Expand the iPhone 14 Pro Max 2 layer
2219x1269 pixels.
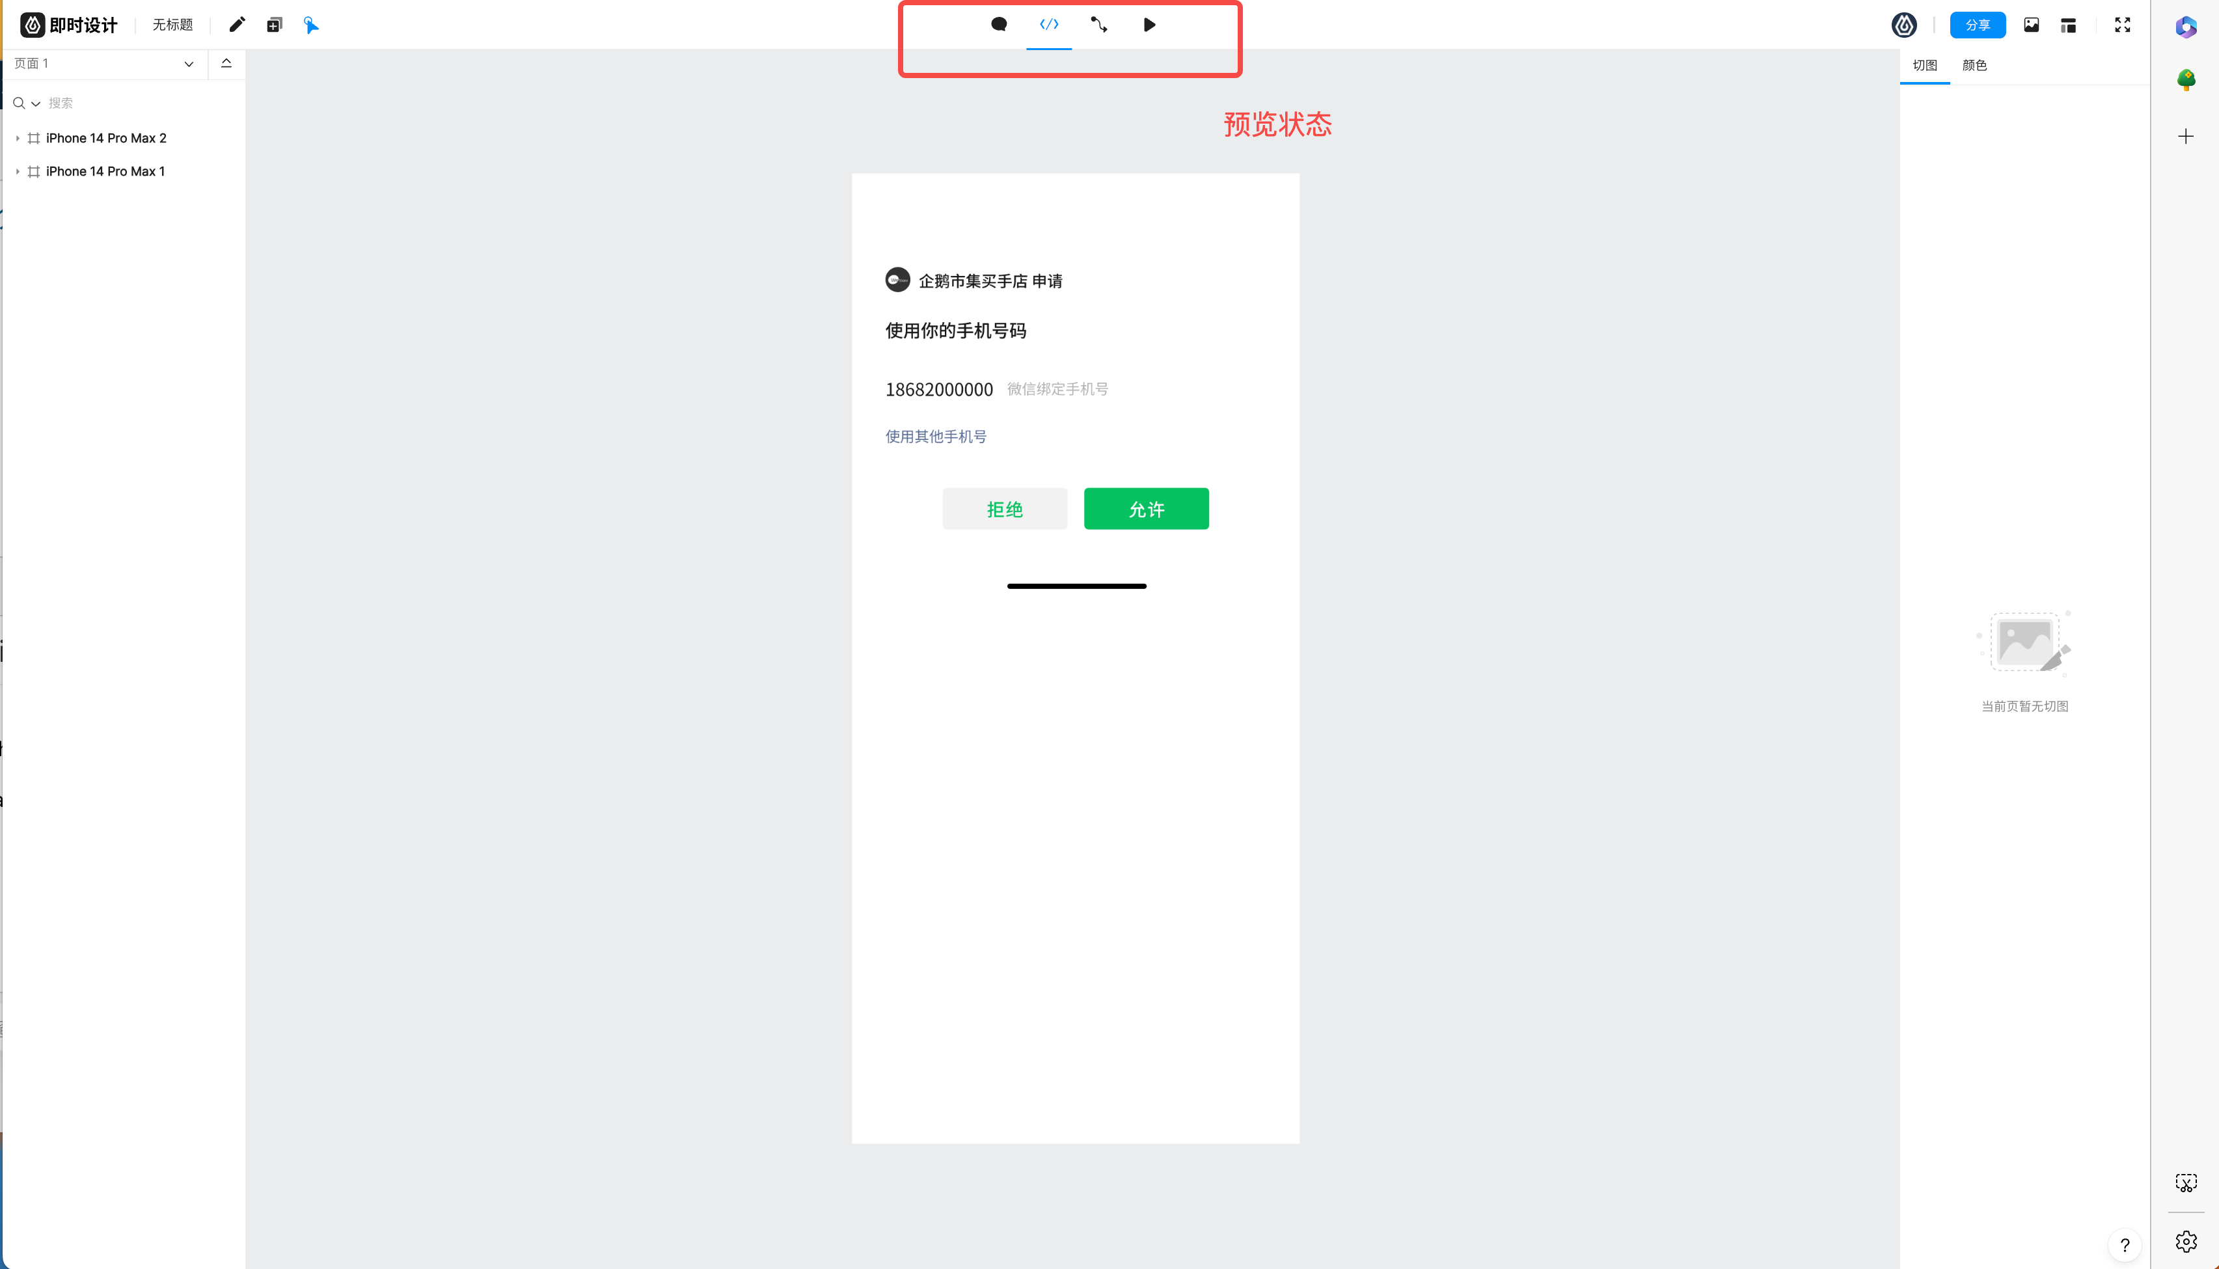[18, 138]
